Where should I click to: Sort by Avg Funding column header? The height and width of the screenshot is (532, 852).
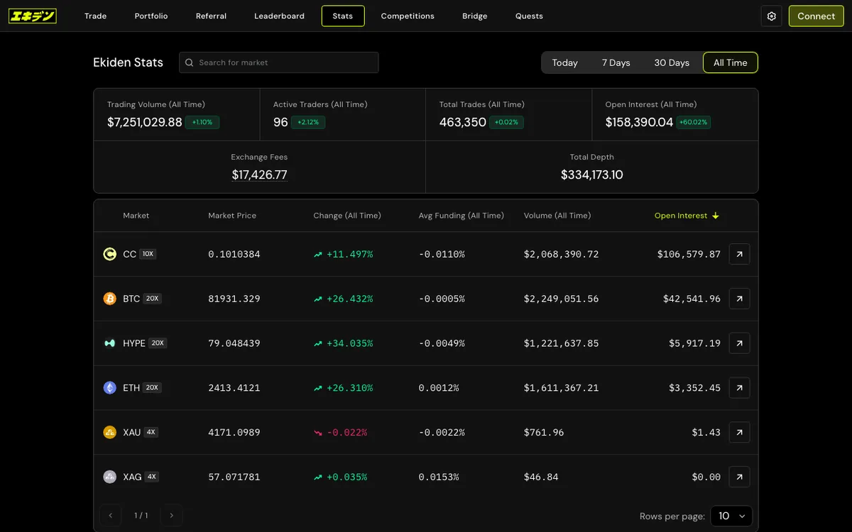point(461,216)
